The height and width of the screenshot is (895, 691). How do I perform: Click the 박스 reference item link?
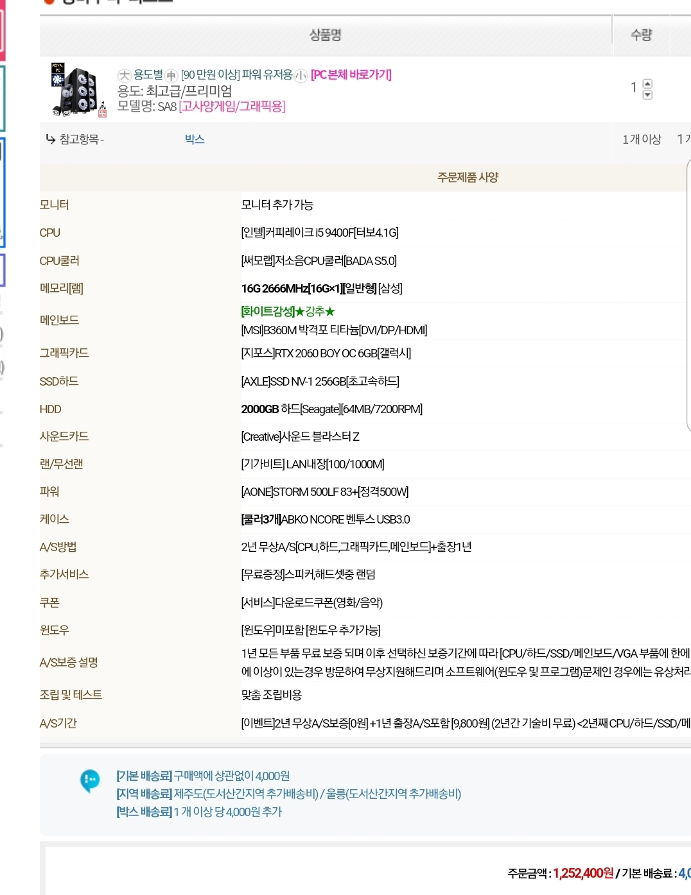pos(195,139)
